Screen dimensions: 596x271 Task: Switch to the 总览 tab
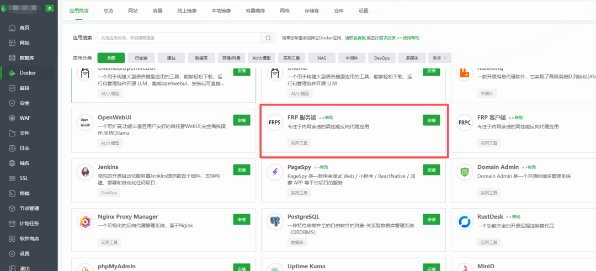coord(108,10)
